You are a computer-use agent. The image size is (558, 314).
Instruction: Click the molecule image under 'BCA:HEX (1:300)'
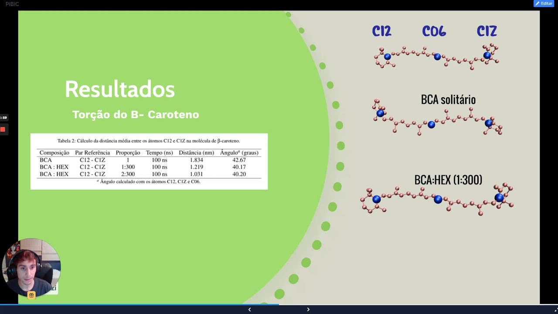coord(437,199)
